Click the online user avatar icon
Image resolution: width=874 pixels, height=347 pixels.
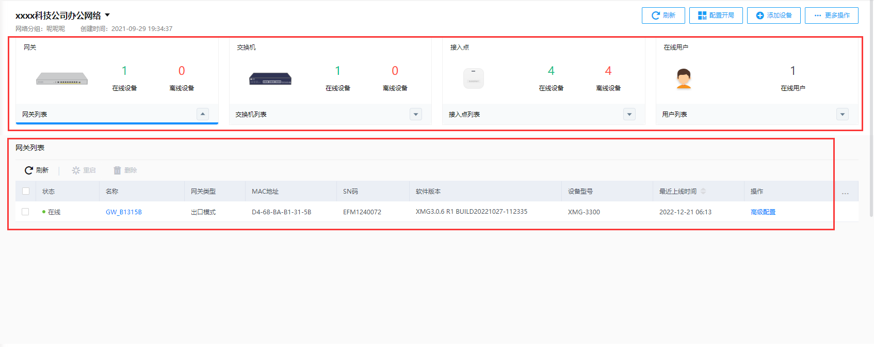(x=684, y=78)
